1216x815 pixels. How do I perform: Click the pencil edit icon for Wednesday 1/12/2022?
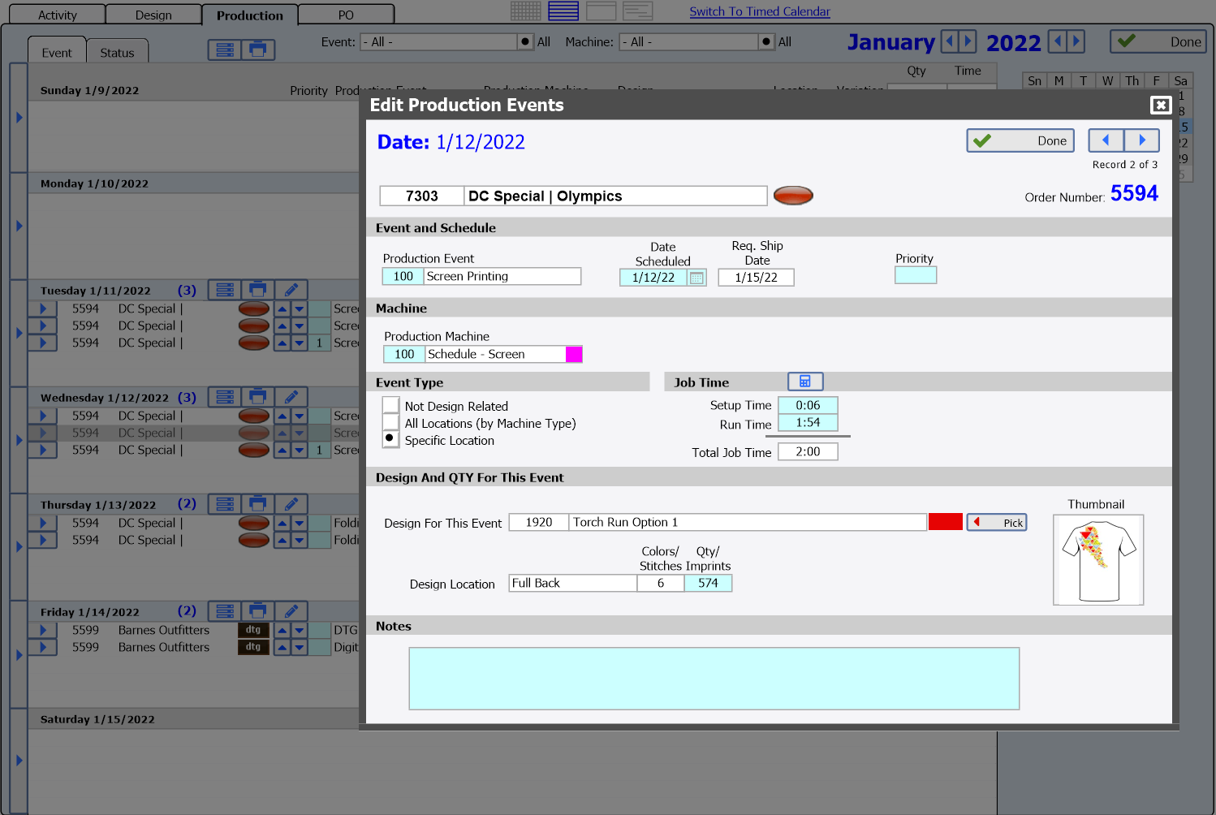click(x=291, y=396)
